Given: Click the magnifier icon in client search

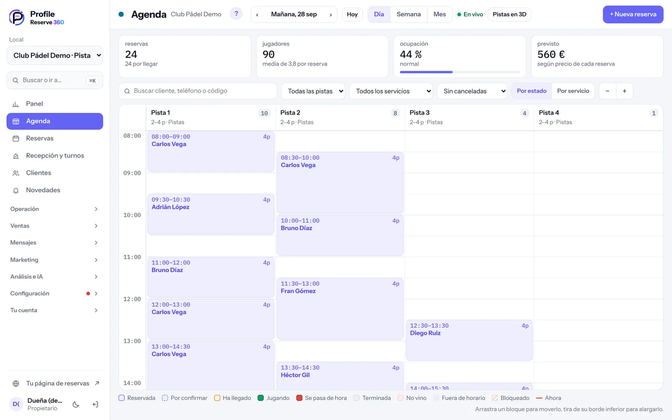Looking at the screenshot, I should pyautogui.click(x=127, y=91).
